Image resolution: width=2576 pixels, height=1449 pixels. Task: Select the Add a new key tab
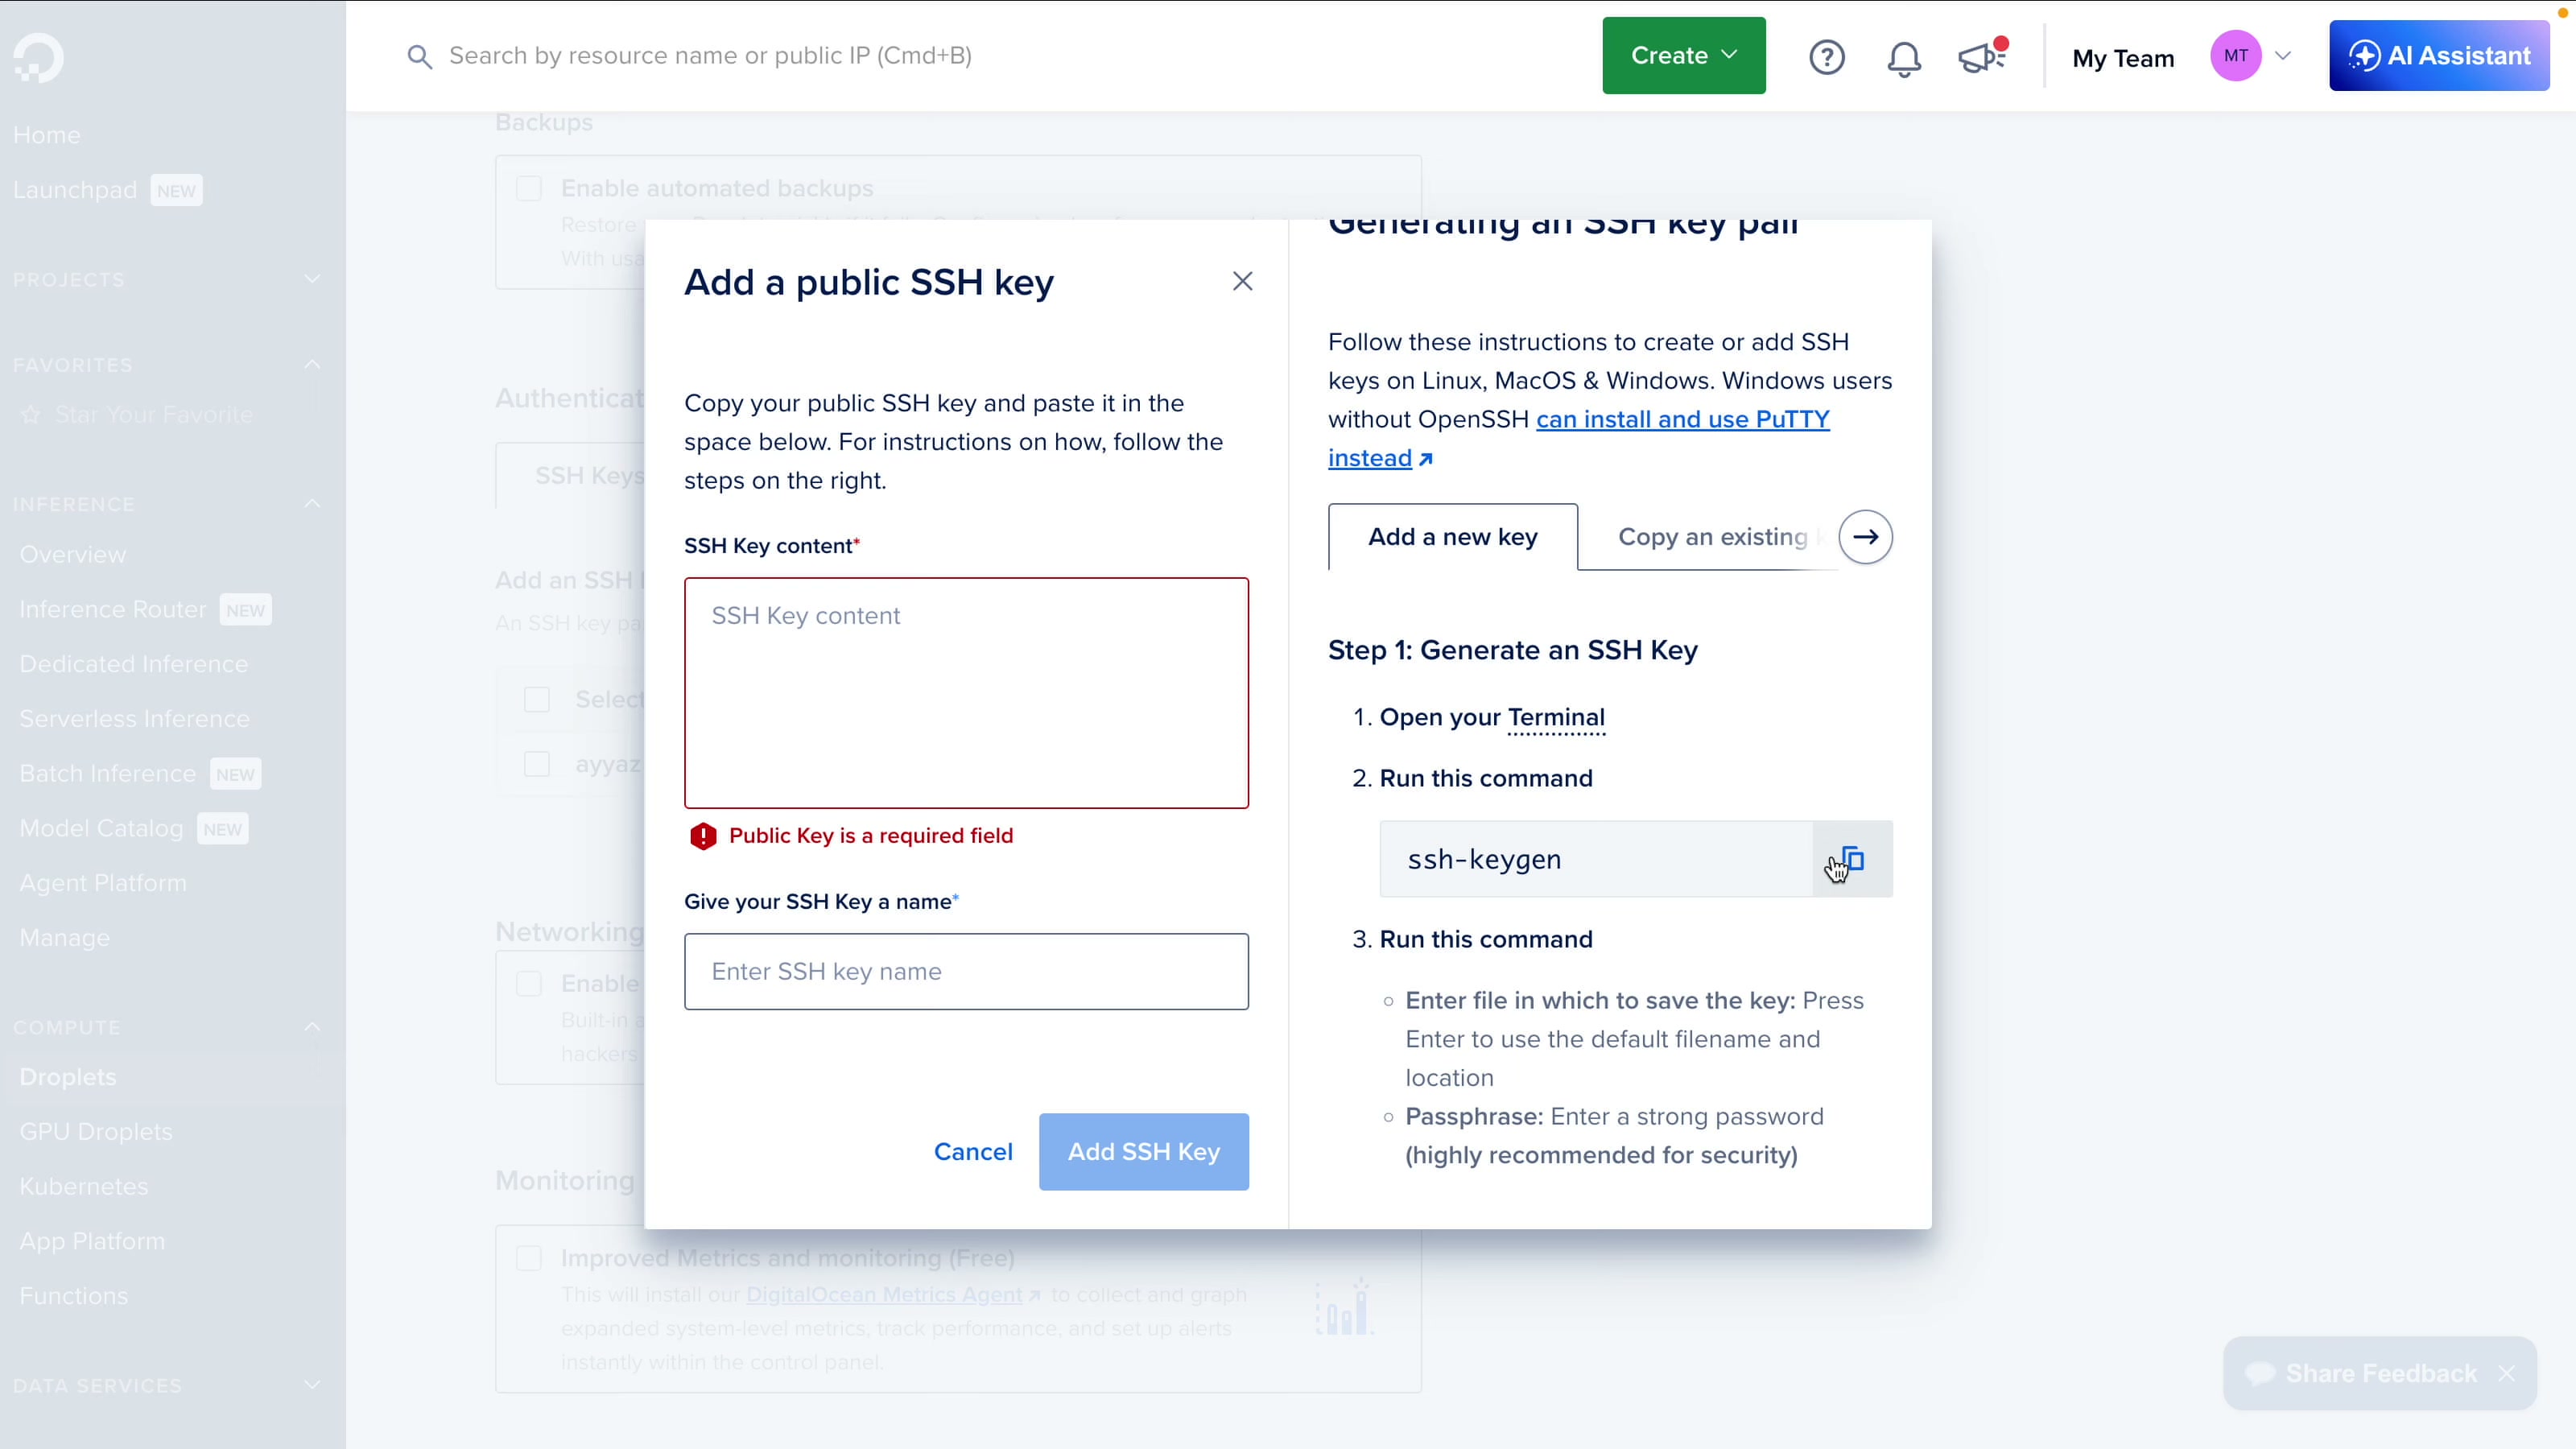pyautogui.click(x=1452, y=537)
